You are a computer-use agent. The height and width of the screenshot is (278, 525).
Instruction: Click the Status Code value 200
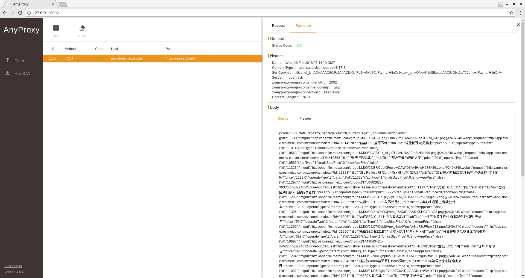299,46
